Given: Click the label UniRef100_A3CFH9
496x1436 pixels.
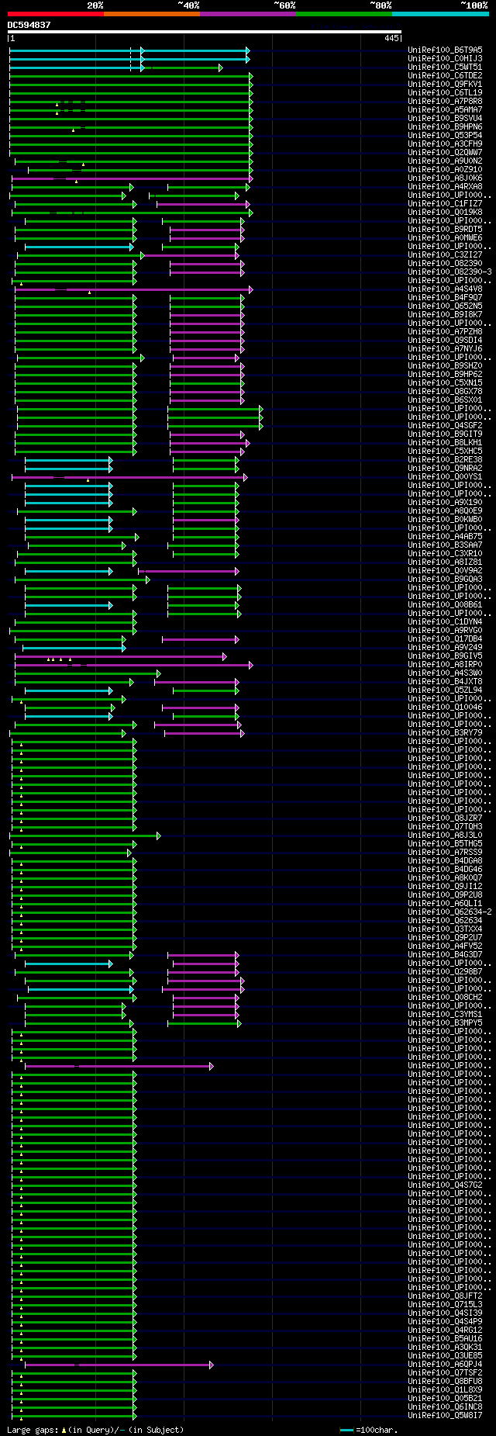Looking at the screenshot, I should [445, 144].
